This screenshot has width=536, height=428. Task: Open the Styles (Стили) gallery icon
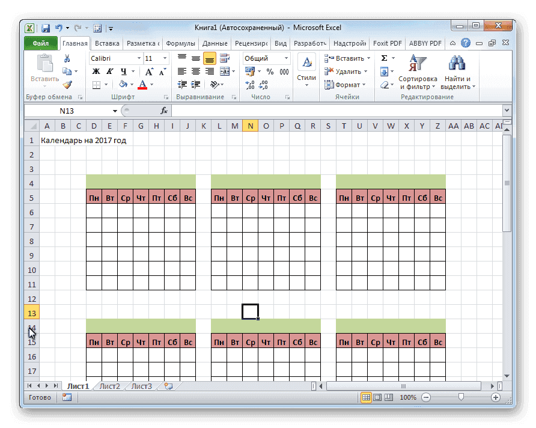(306, 63)
